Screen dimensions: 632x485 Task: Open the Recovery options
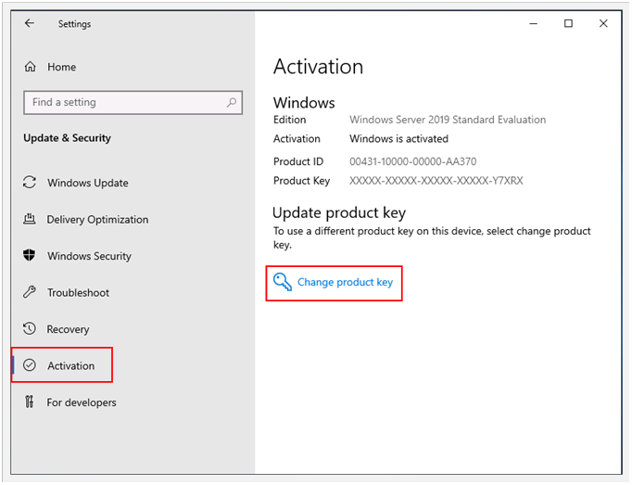[69, 329]
